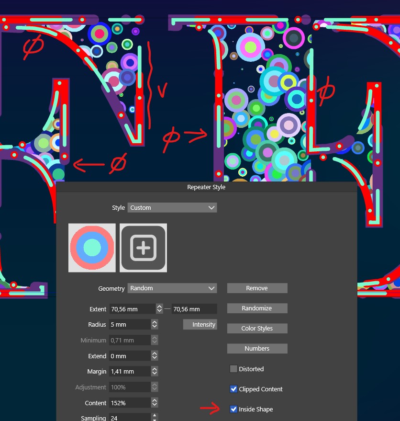Open Color Styles
400x421 pixels.
(x=257, y=329)
